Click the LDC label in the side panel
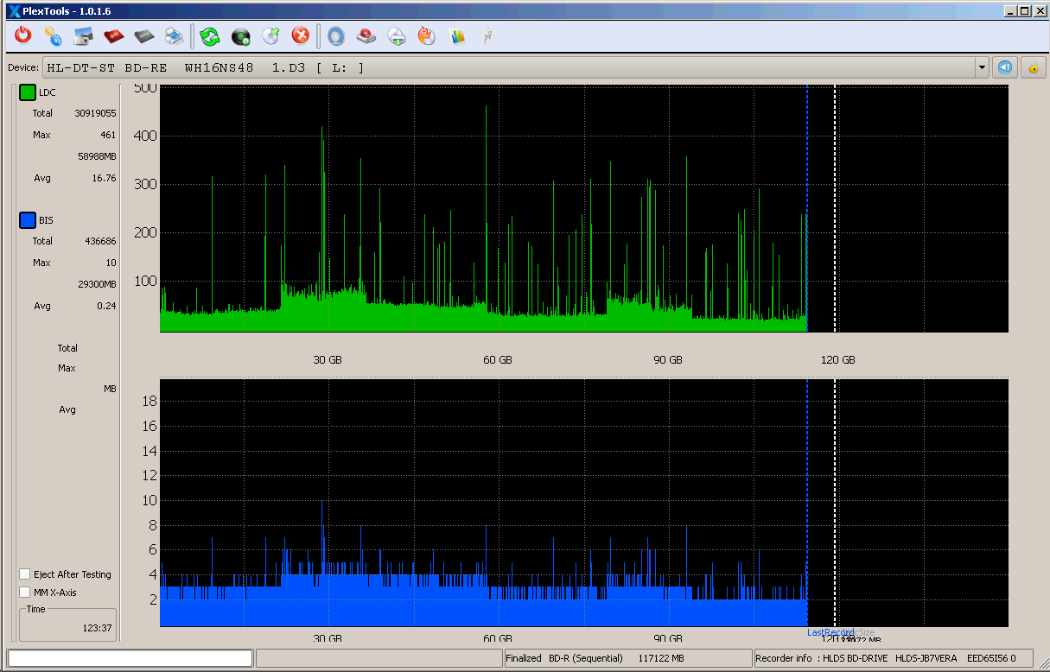Screen dimensions: 1050x672 [48, 92]
